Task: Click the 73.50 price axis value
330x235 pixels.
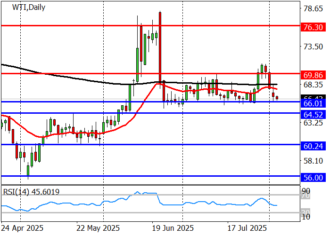Action: pyautogui.click(x=312, y=47)
